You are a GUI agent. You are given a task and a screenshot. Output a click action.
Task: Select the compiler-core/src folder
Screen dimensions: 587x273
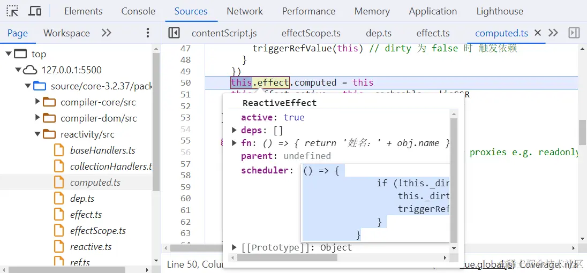click(x=98, y=102)
